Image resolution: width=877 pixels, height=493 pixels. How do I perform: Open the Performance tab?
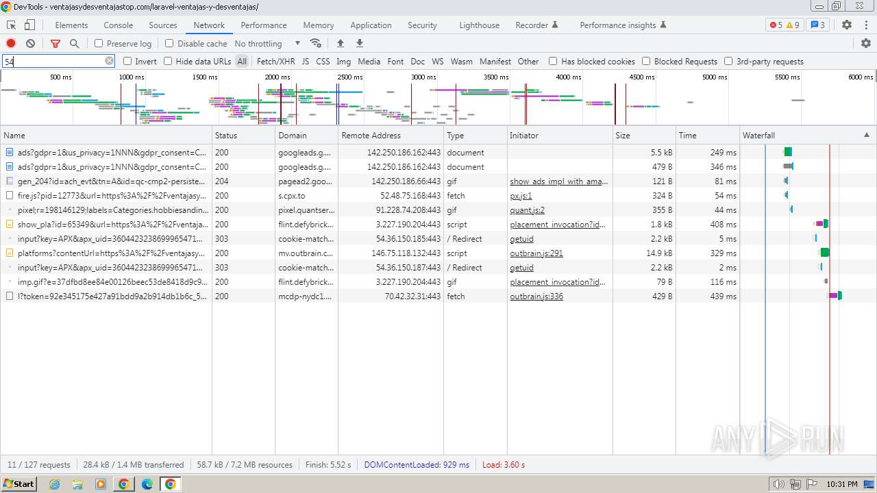[x=264, y=25]
